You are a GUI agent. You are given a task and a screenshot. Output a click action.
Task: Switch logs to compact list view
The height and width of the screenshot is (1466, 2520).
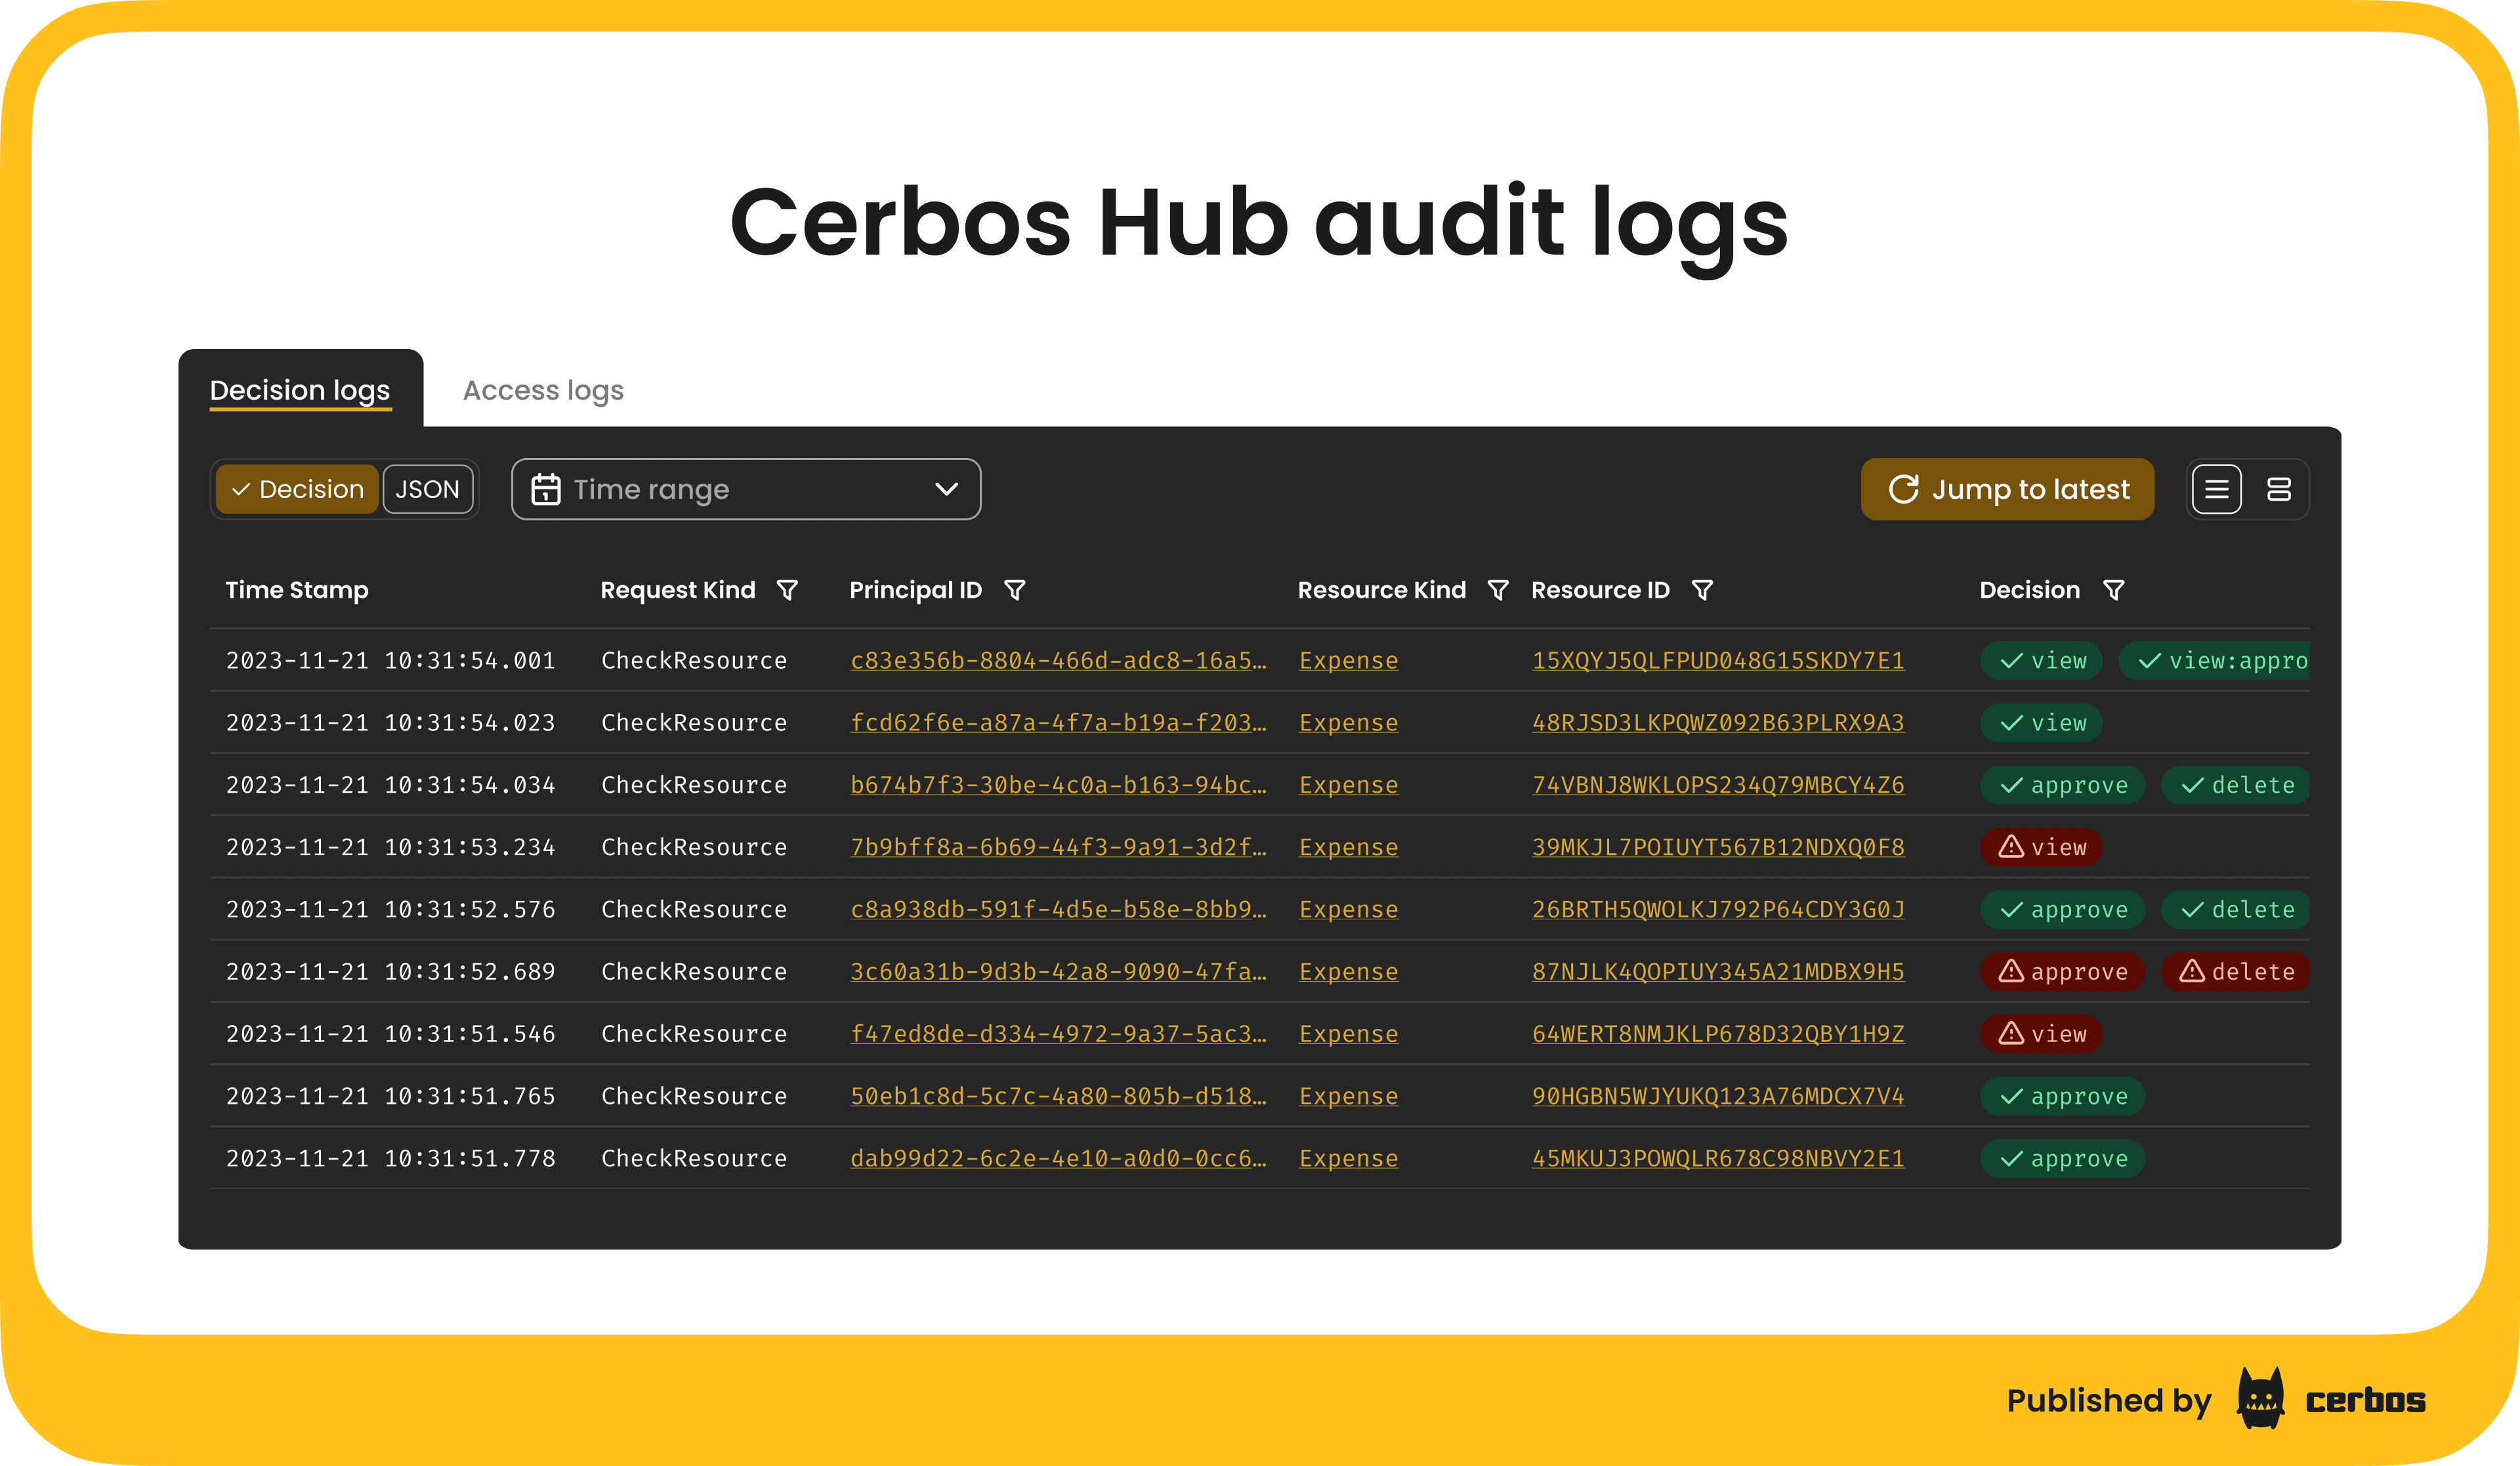(x=2217, y=489)
